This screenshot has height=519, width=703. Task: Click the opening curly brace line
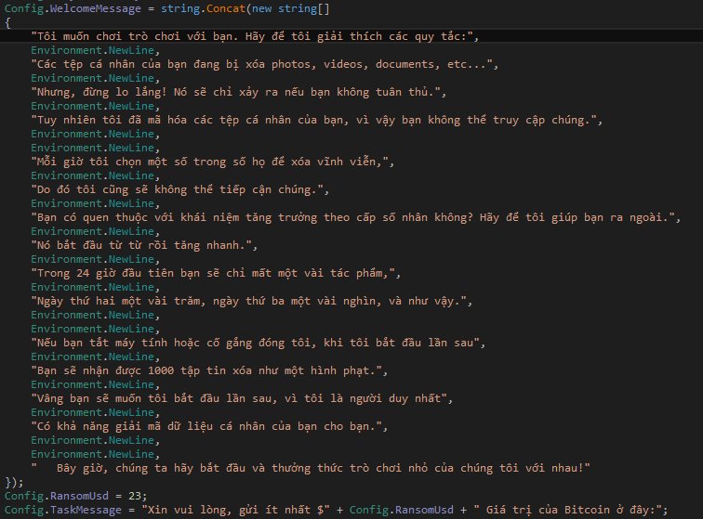(8, 23)
